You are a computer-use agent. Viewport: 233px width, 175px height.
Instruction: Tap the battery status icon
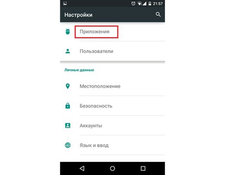(150, 3)
